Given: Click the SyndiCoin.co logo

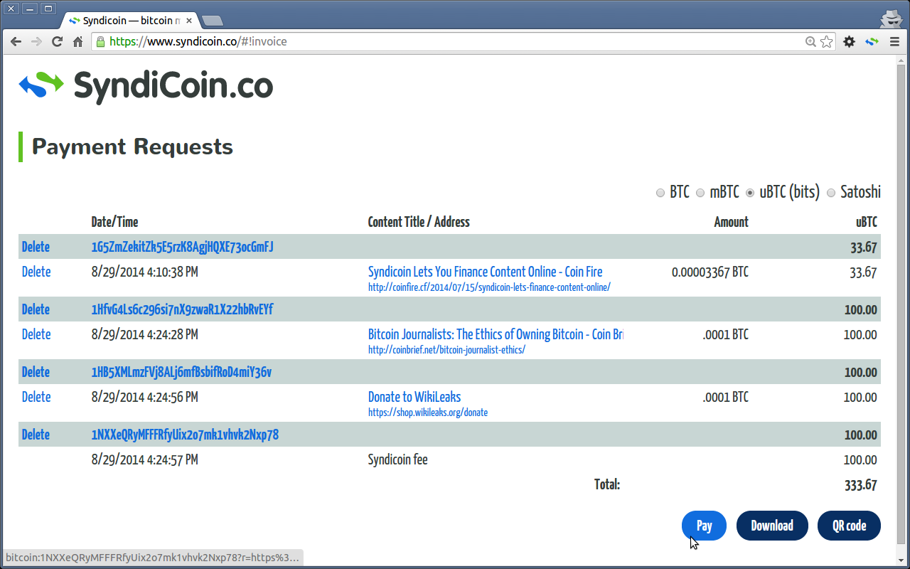Looking at the screenshot, I should coord(146,86).
